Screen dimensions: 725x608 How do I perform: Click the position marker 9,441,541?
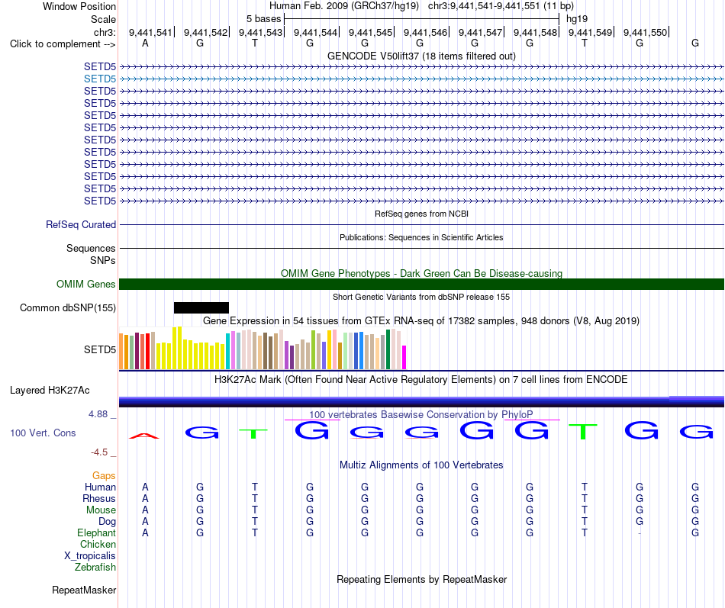pyautogui.click(x=150, y=32)
